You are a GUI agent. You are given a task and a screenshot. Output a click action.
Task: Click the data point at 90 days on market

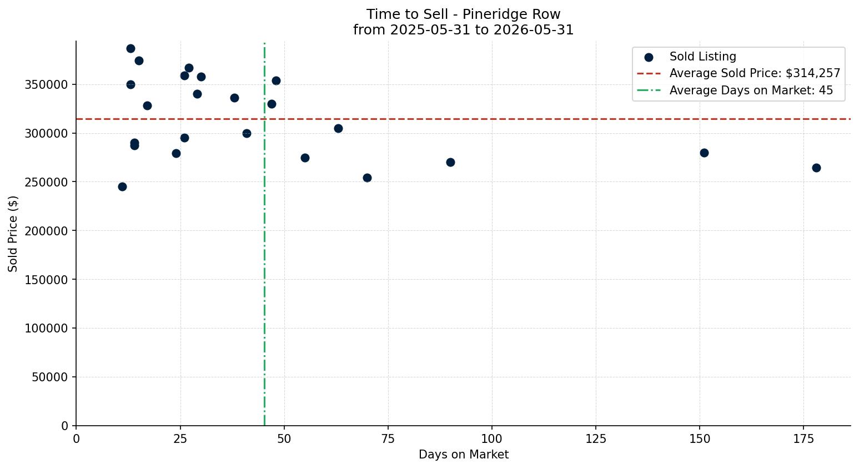[x=450, y=162]
